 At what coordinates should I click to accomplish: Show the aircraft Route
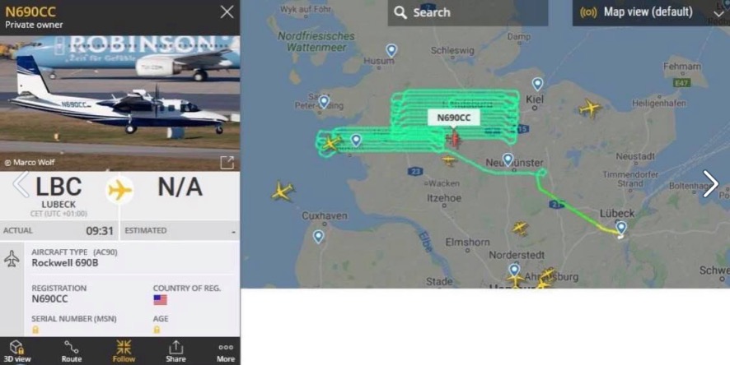[71, 351]
